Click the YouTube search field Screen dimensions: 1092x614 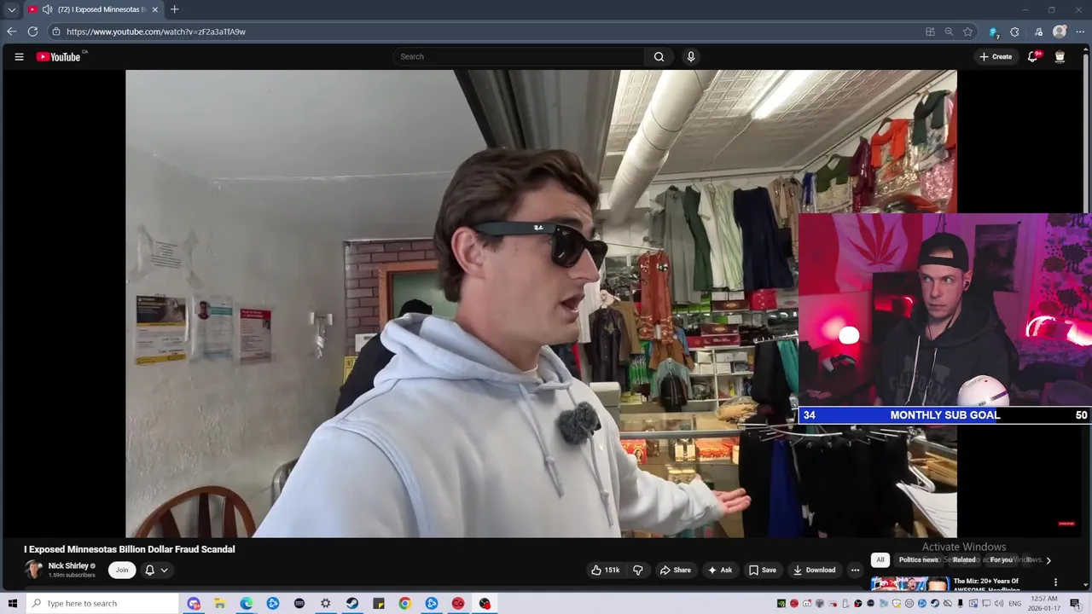[520, 56]
